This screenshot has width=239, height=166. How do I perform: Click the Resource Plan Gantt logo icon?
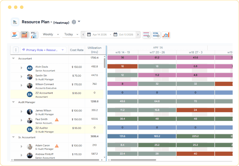(x=15, y=22)
